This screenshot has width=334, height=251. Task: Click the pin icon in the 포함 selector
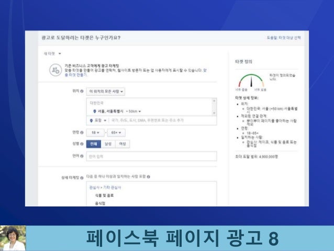[91, 121]
